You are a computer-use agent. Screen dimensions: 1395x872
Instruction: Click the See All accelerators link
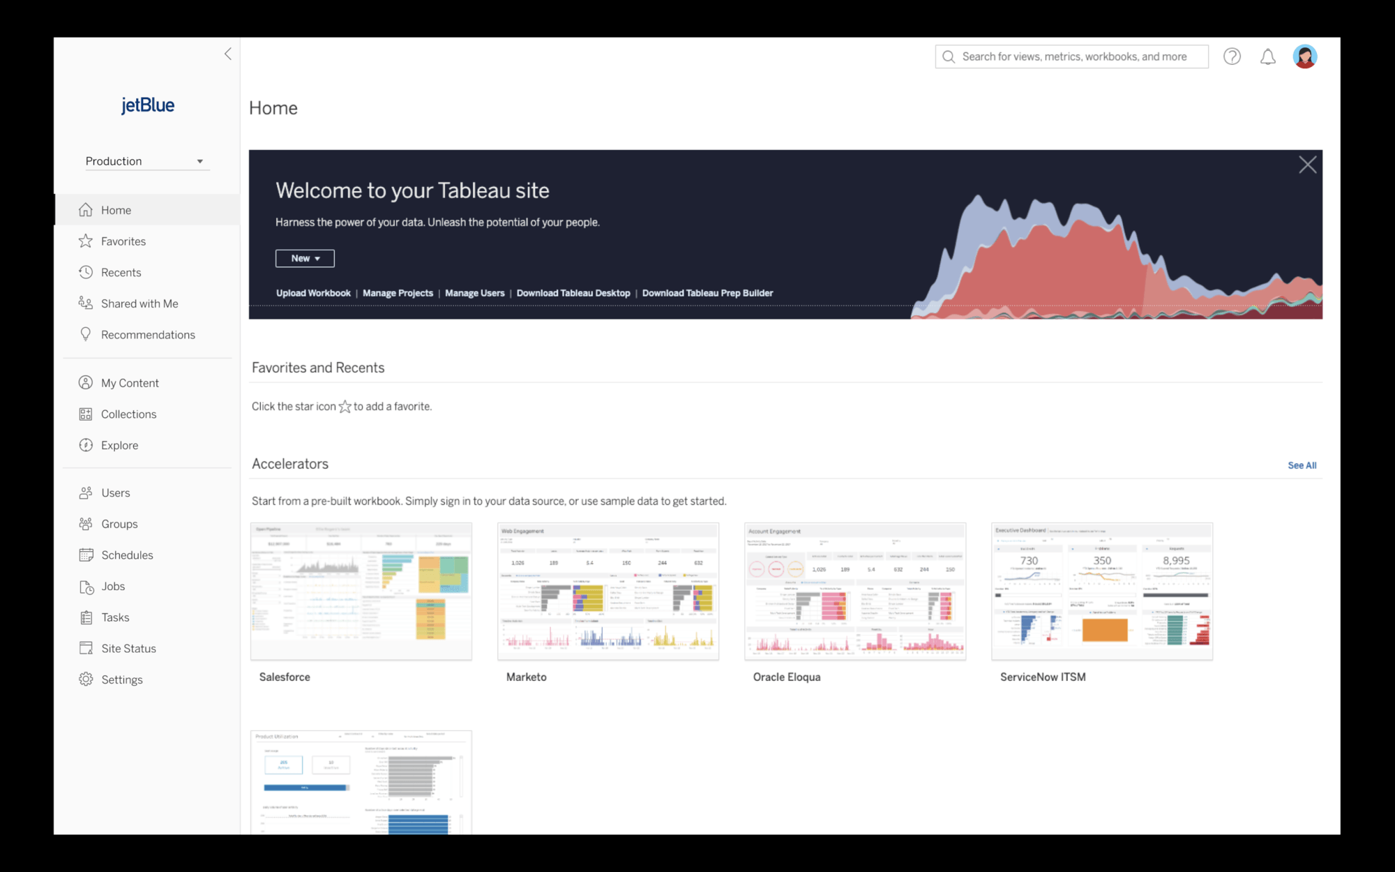tap(1302, 464)
